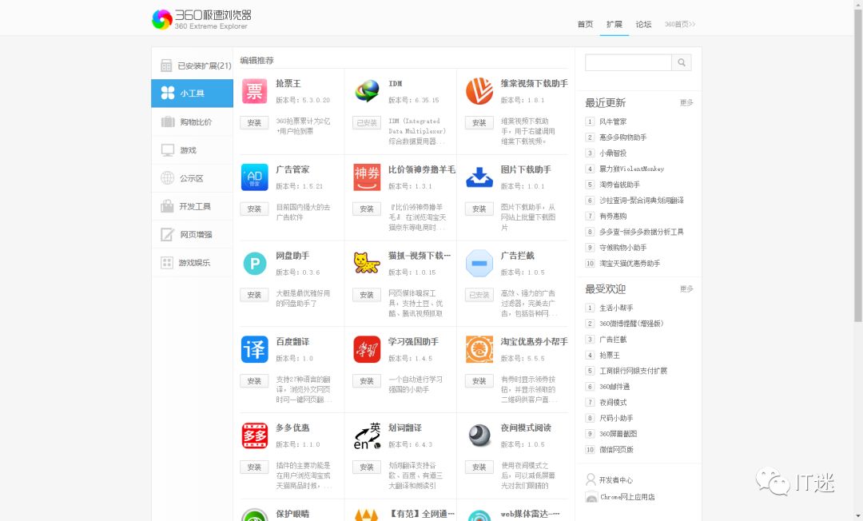
Task: Select the 游戏娱乐 category
Action: tap(192, 262)
